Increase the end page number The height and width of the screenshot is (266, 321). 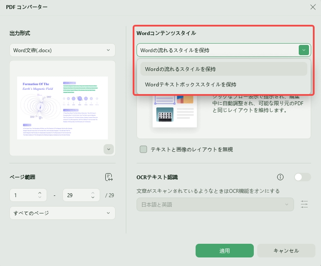[x=93, y=193]
